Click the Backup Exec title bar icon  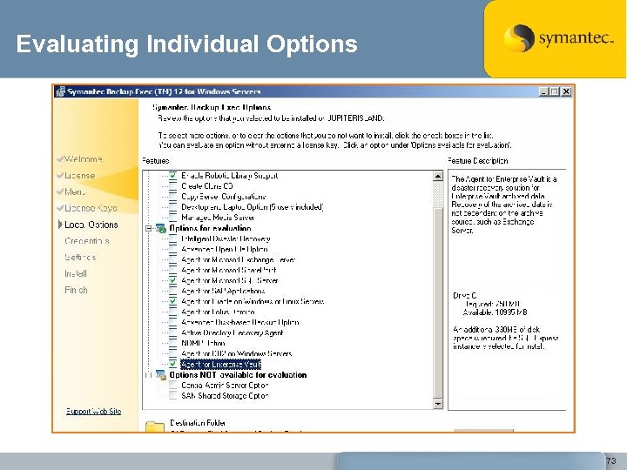(x=61, y=91)
